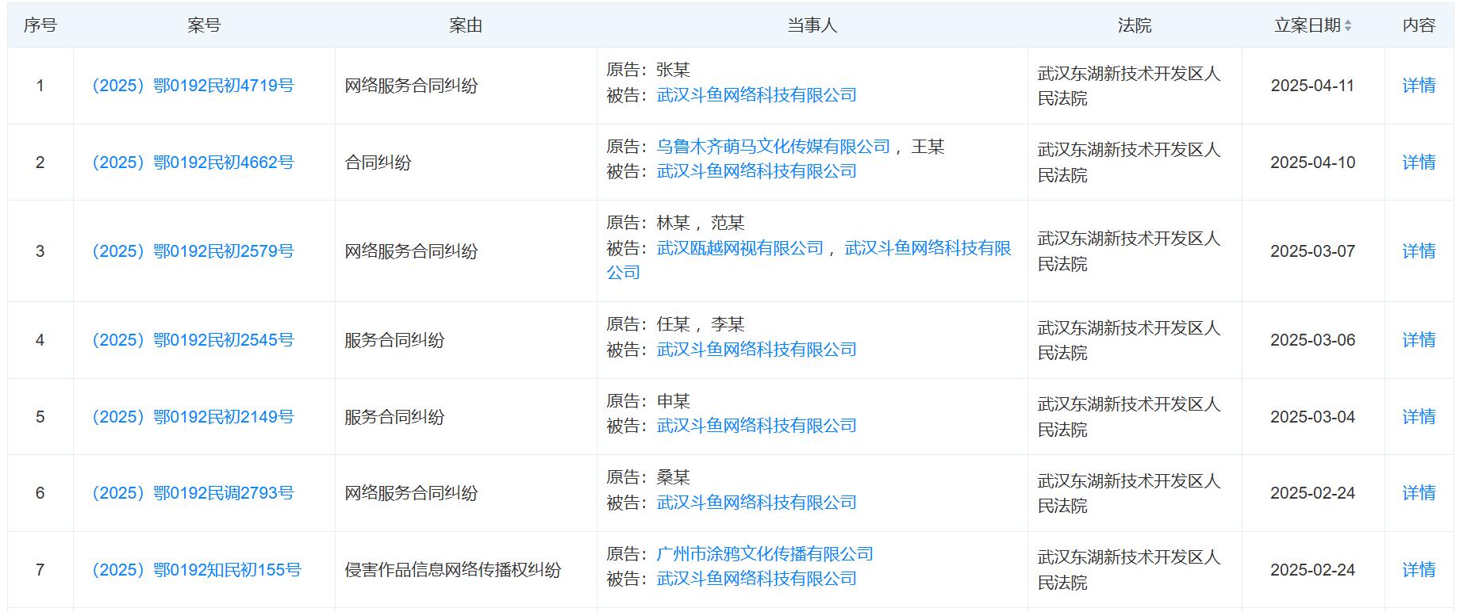This screenshot has width=1467, height=612.
Task: Open defendant 武汉斗鱼网络科技有限公司 in 申某's case
Action: click(x=757, y=426)
